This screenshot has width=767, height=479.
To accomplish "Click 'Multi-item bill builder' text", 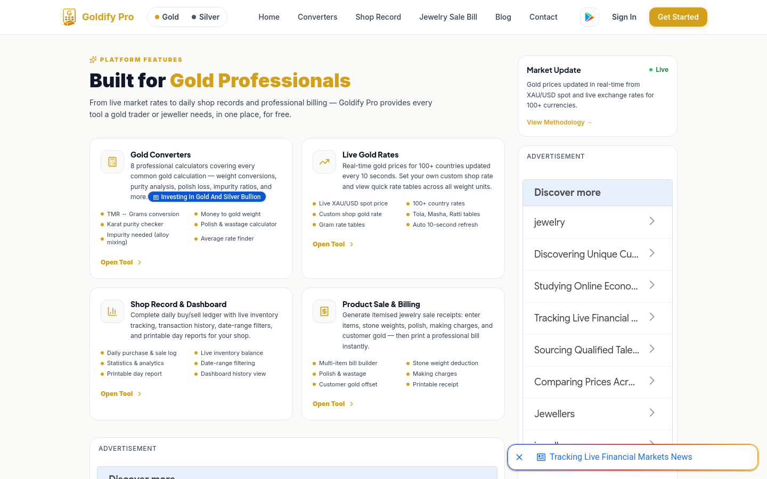I will coord(348,364).
